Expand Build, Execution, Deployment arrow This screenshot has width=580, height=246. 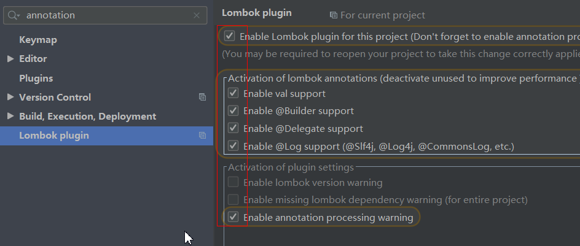10,116
